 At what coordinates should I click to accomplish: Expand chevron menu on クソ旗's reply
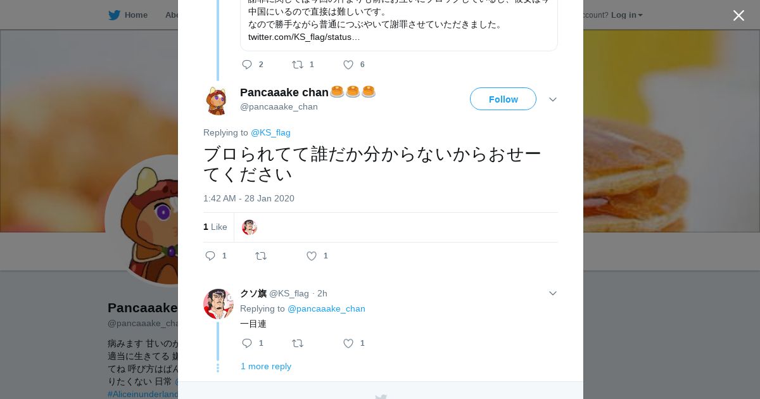[553, 293]
